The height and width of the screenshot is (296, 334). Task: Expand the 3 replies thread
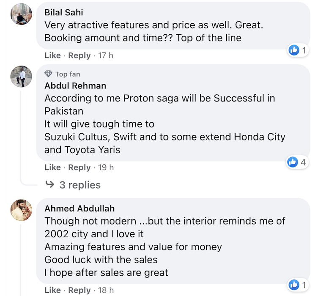coord(80,185)
